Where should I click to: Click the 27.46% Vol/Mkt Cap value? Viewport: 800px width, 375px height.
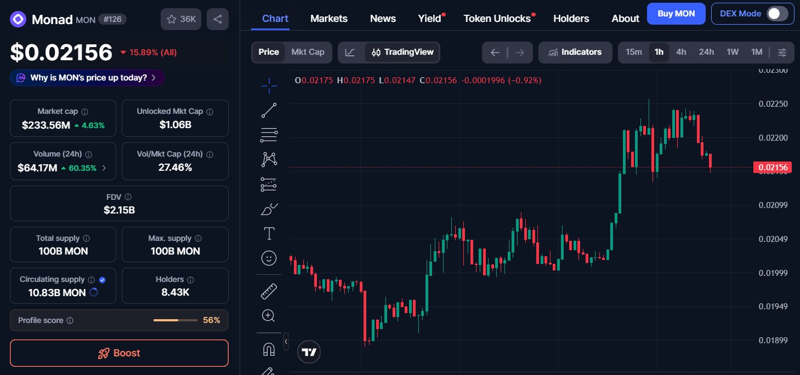click(175, 168)
